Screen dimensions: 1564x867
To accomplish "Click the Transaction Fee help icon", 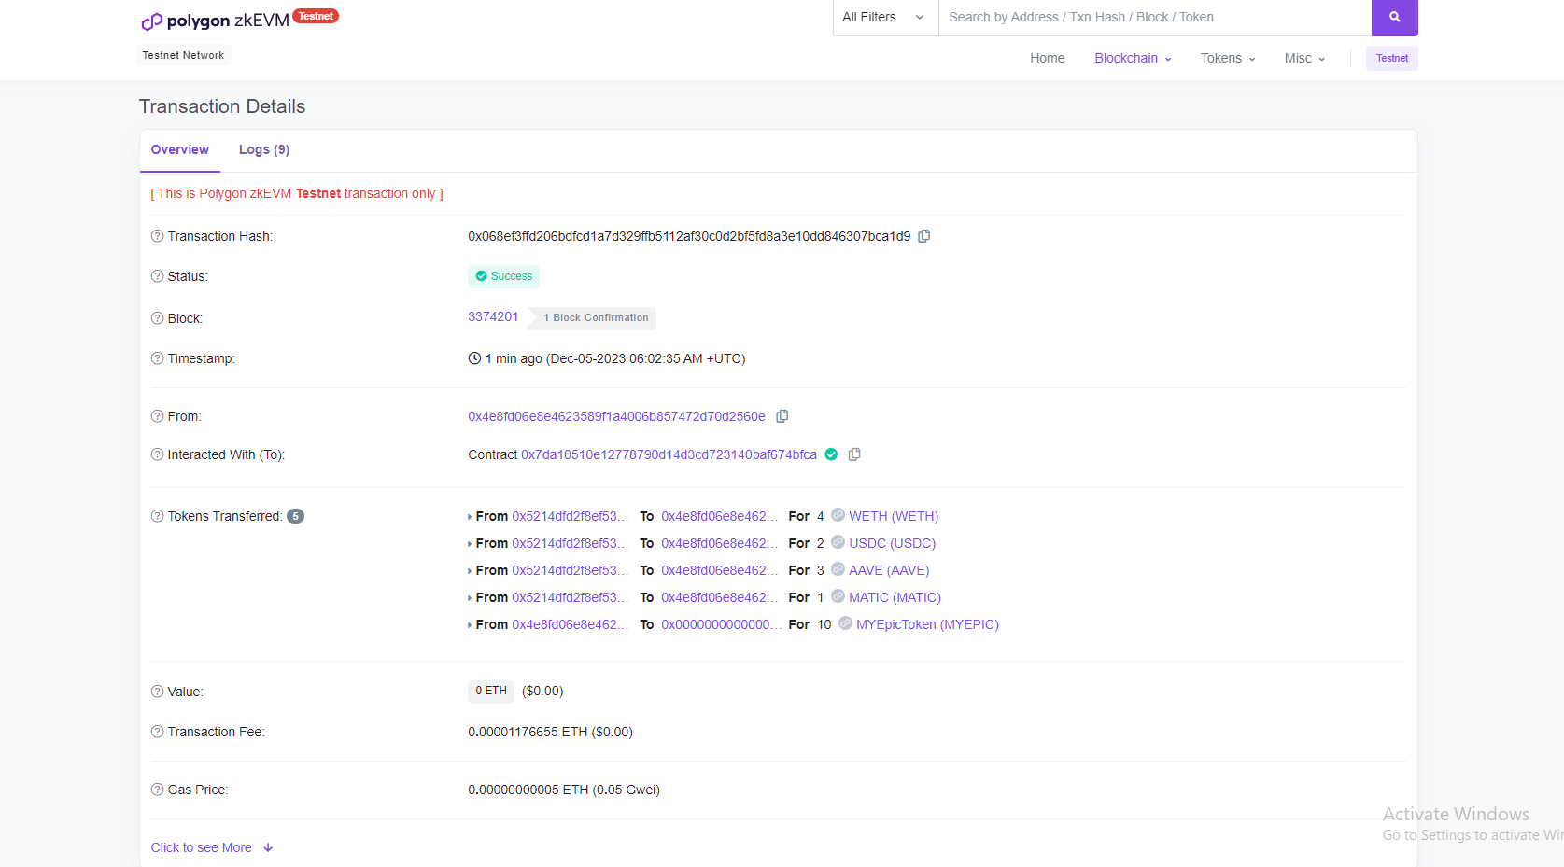I will pos(157,732).
